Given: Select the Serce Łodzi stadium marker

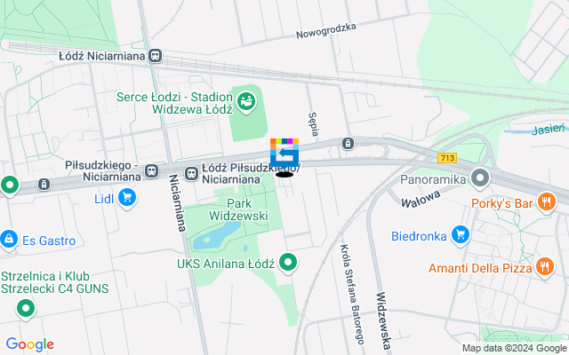Looking at the screenshot, I should point(246,102).
